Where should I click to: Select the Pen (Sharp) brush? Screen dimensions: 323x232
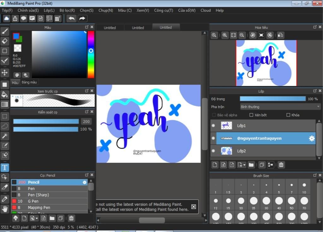50,195
